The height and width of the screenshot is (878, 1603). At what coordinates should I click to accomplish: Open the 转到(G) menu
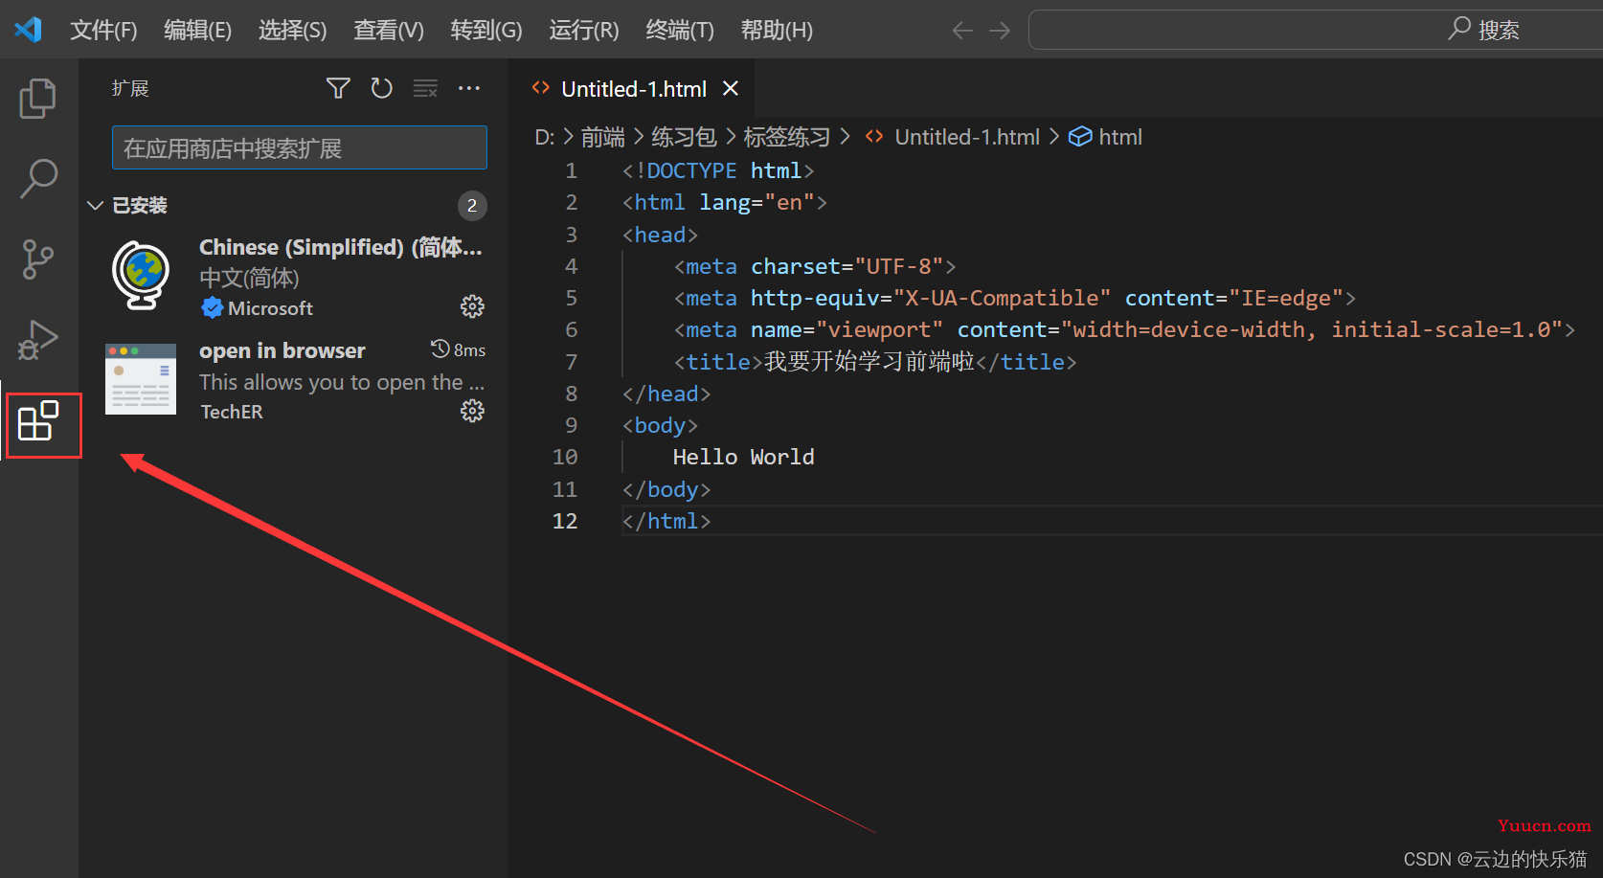(x=486, y=31)
